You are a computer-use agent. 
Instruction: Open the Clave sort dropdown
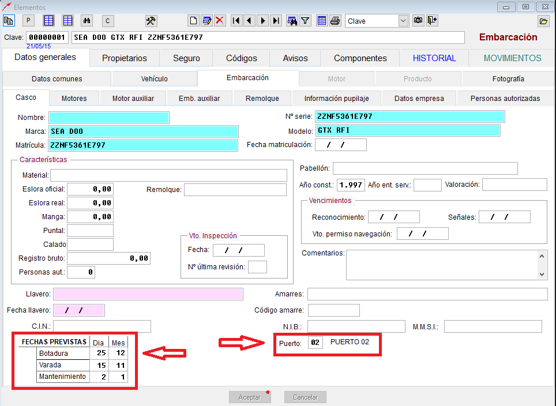coord(403,21)
